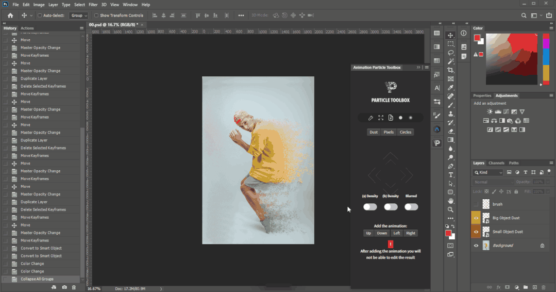Toggle the Blurred switch
The height and width of the screenshot is (292, 556).
pos(411,207)
